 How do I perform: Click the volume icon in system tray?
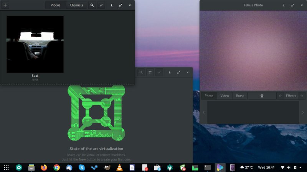click(x=289, y=167)
